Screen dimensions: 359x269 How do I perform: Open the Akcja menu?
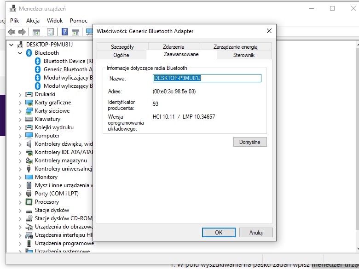(33, 21)
